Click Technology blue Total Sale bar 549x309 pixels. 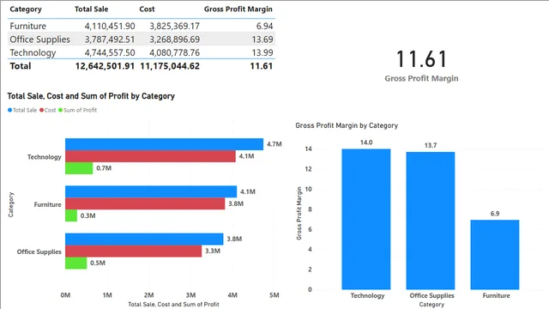tap(164, 144)
